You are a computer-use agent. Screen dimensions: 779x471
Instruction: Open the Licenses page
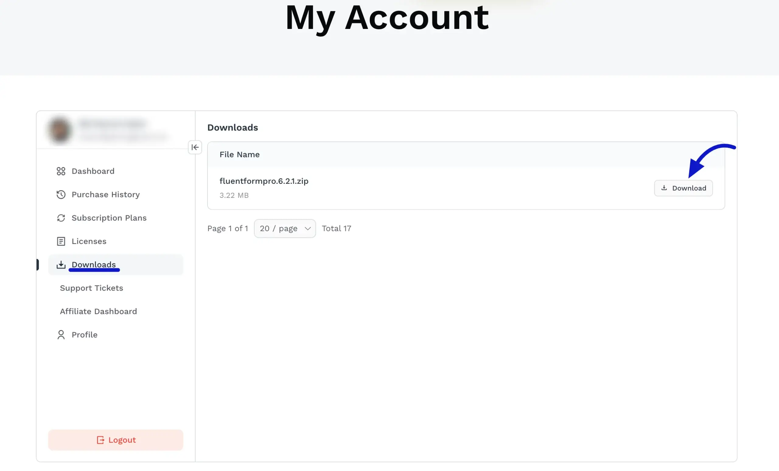[x=89, y=241]
